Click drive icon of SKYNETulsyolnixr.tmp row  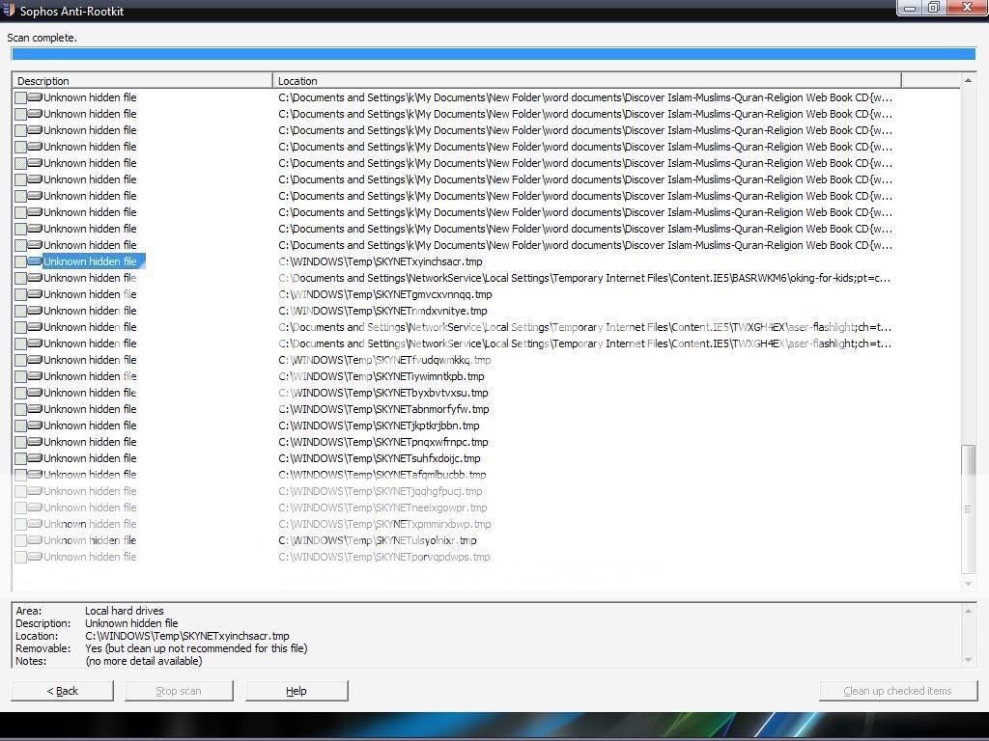[x=35, y=540]
